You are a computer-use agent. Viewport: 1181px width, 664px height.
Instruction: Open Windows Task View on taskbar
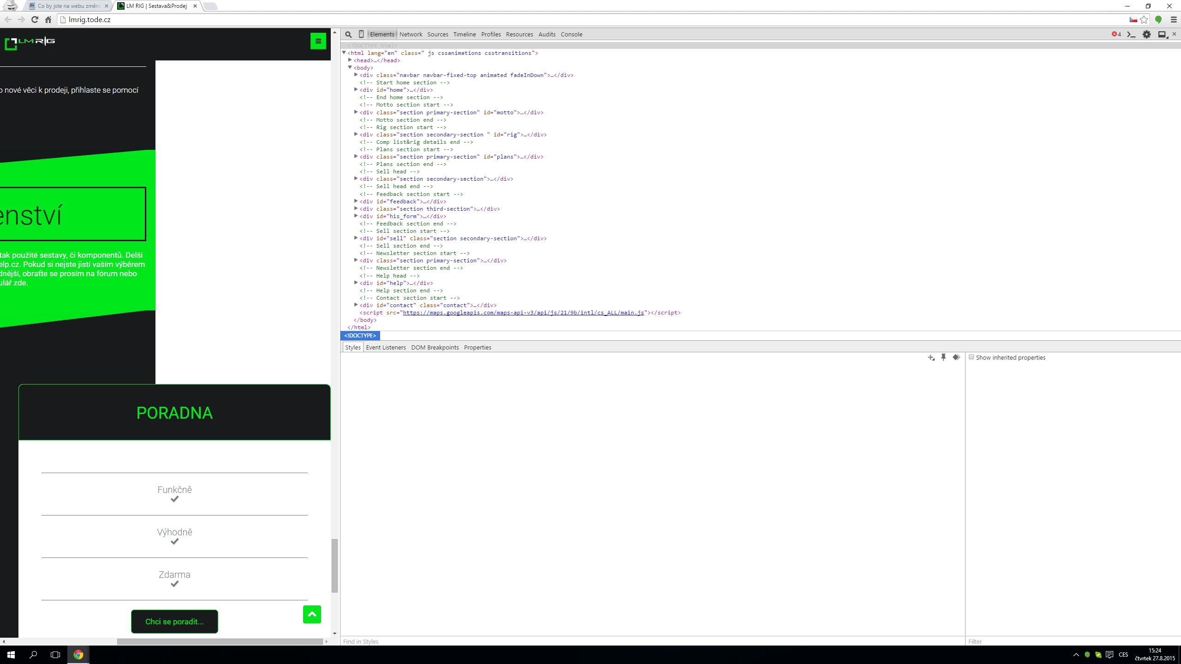[55, 655]
